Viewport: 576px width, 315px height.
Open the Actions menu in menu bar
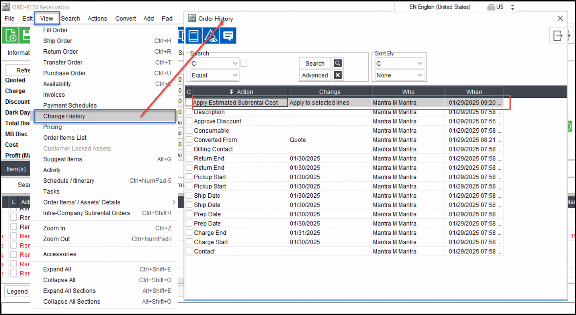click(x=97, y=18)
